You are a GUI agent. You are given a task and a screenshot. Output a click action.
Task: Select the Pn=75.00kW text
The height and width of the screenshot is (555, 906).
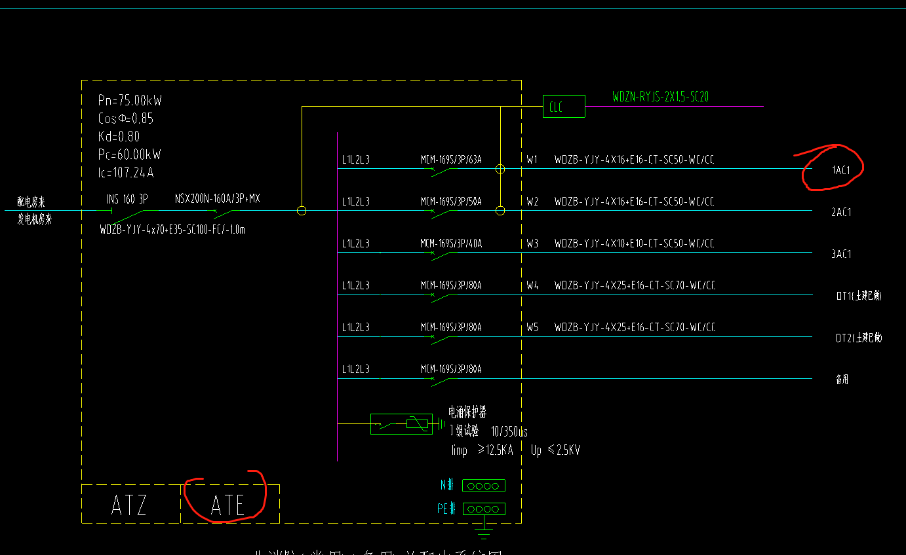(130, 101)
